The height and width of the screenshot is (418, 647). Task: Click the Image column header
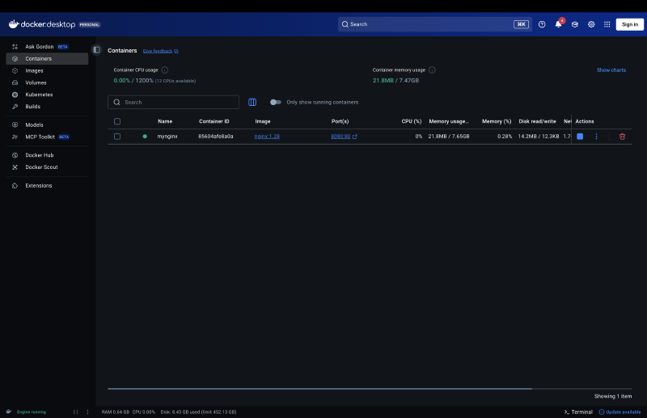click(x=262, y=121)
